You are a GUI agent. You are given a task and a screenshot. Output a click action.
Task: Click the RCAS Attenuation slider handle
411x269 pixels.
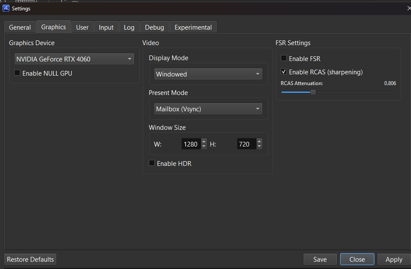[313, 92]
